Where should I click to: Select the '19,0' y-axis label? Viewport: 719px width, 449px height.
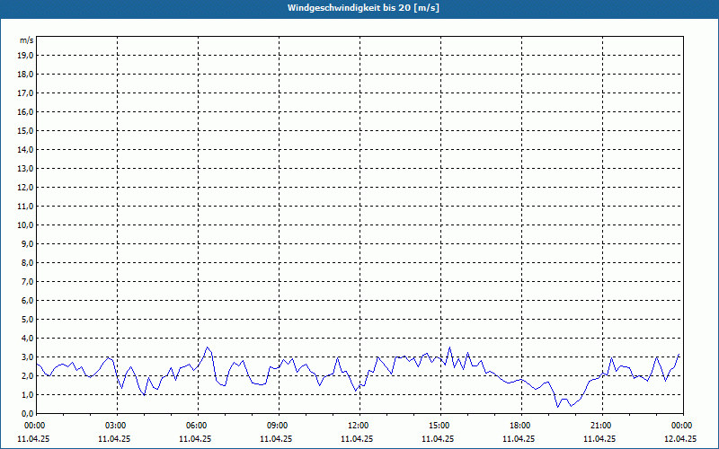point(25,56)
